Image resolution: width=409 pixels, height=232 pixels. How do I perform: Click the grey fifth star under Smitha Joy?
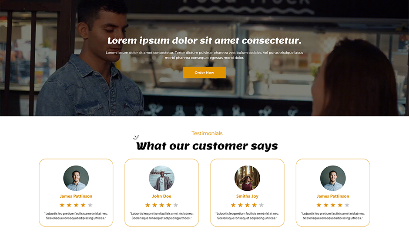pos(261,205)
